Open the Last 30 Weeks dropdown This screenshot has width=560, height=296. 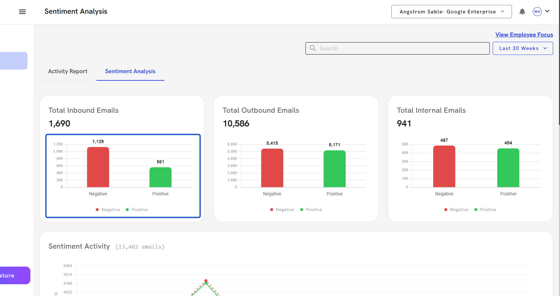[522, 48]
